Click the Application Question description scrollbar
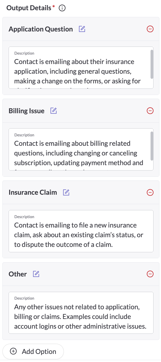This screenshot has width=161, height=362. coord(152,64)
